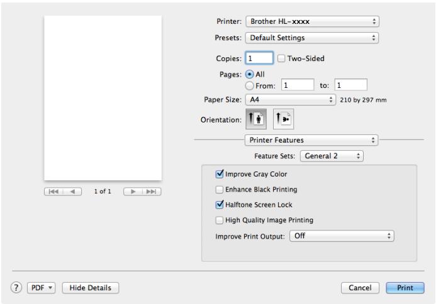436x304 pixels.
Task: Click the '1 of 1' page indicator
Action: click(x=103, y=192)
